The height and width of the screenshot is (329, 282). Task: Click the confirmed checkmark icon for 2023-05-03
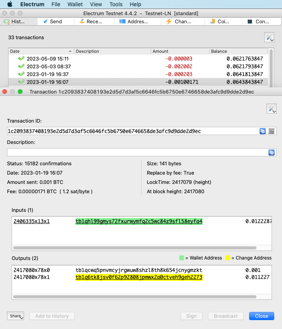[21, 66]
